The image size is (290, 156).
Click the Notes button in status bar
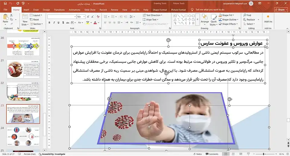coord(198,154)
